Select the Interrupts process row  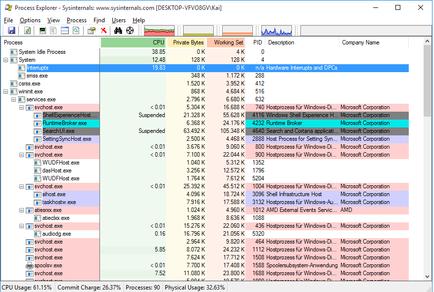click(205, 68)
